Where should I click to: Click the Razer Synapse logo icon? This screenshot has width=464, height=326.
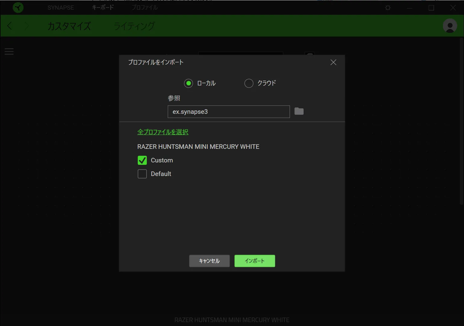[18, 8]
